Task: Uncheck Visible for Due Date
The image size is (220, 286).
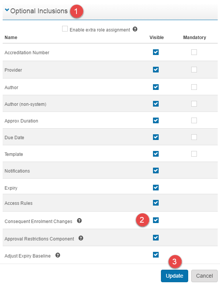Action: 156,137
